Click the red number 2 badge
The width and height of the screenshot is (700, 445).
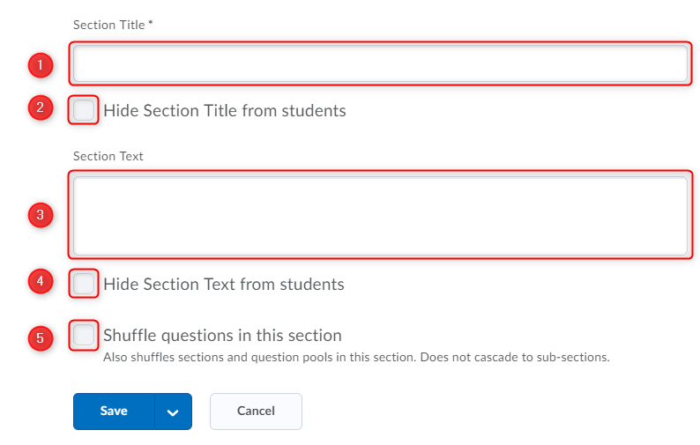pos(41,108)
